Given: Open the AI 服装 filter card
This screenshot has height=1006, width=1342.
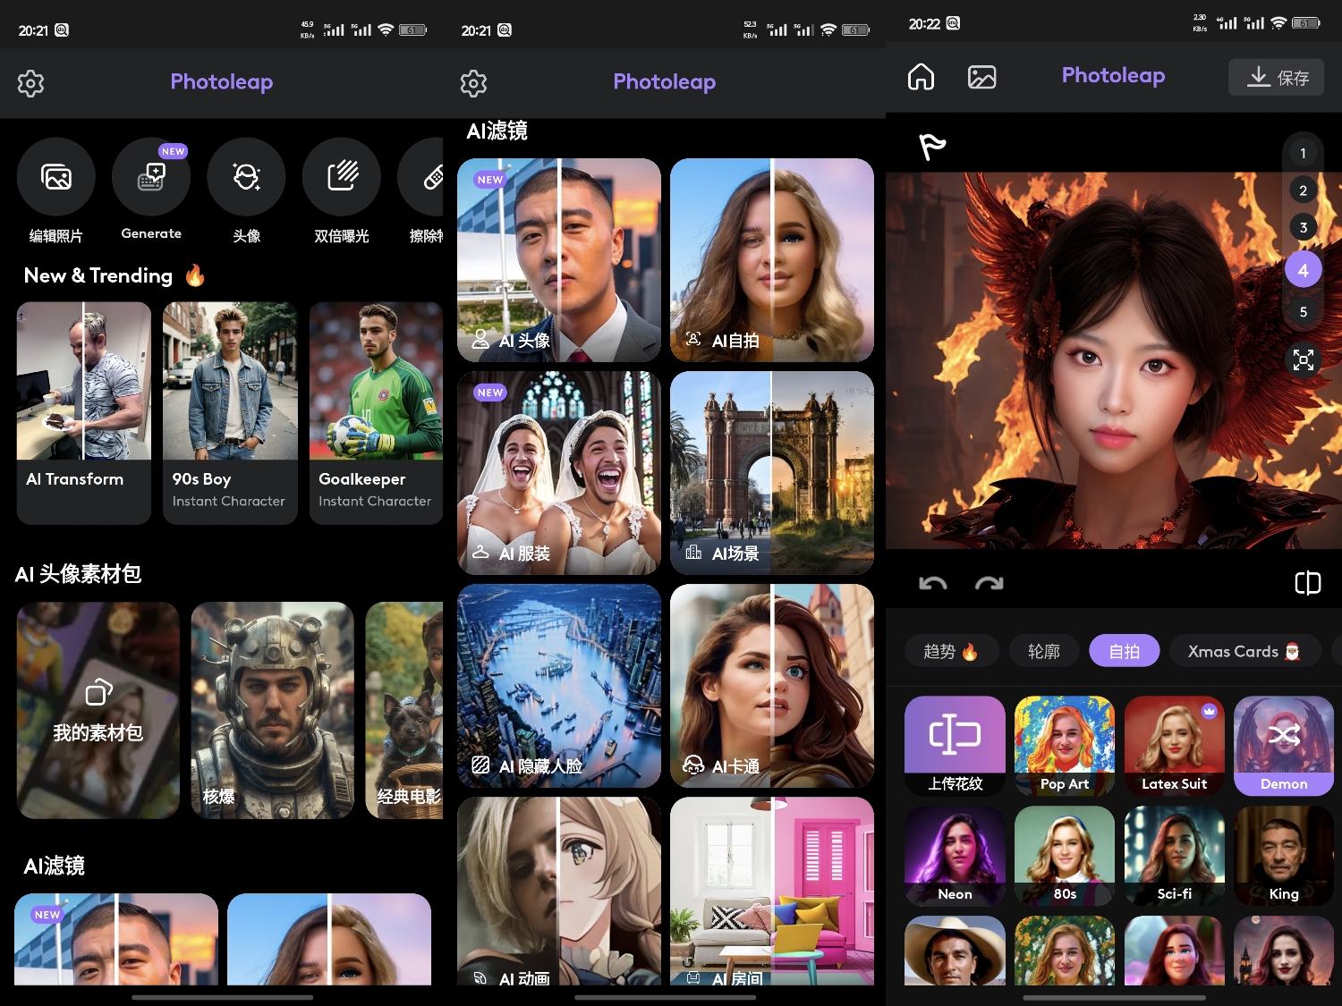Looking at the screenshot, I should coord(559,473).
